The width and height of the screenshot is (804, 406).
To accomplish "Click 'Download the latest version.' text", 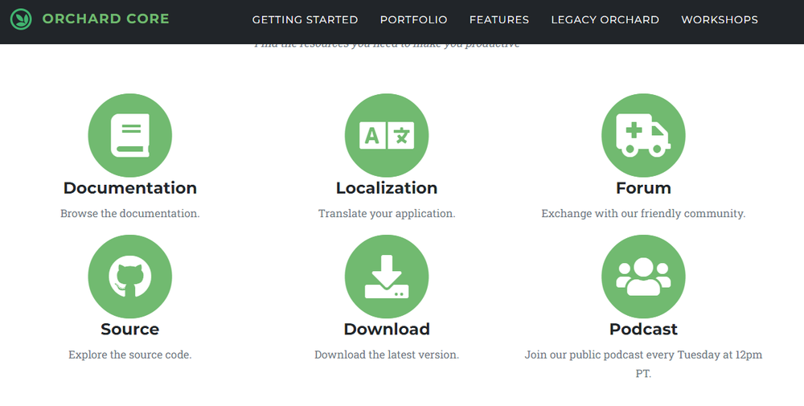I will 387,355.
